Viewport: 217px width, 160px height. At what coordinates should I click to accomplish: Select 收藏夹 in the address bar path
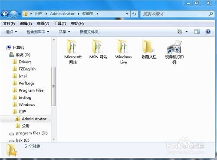tap(88, 13)
